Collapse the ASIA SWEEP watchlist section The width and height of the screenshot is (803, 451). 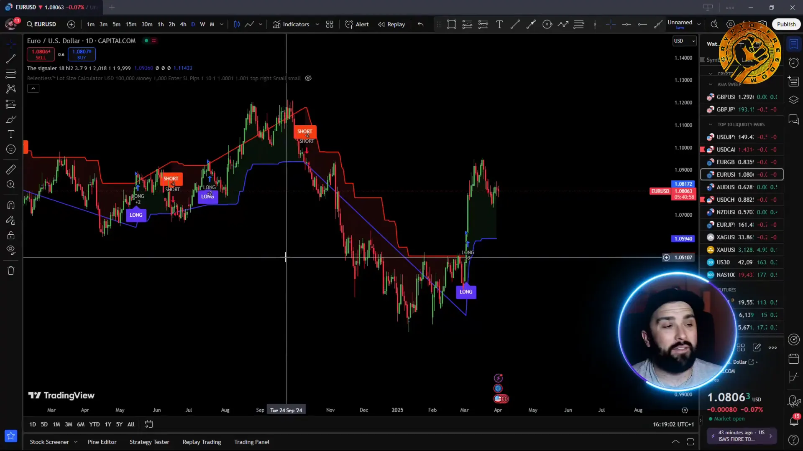[x=710, y=84]
